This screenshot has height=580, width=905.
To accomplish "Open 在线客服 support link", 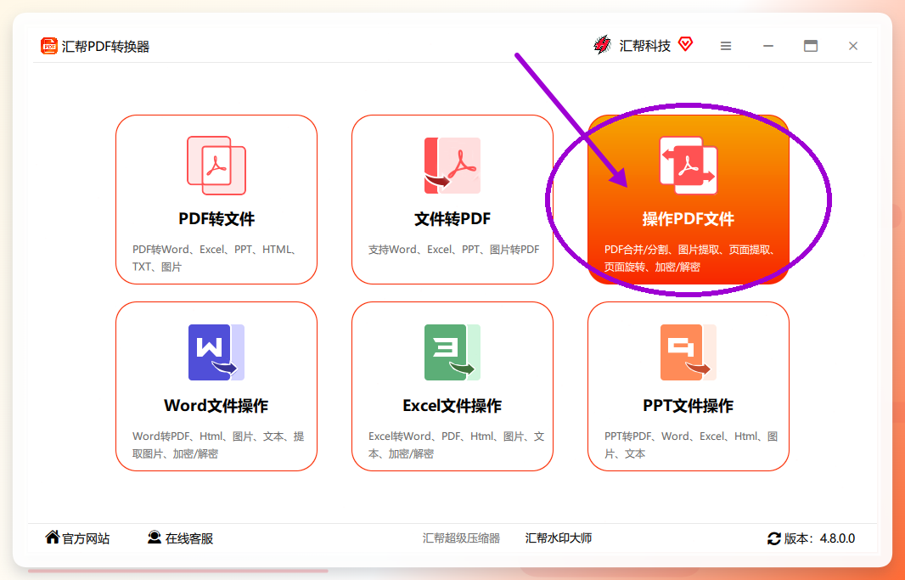I will (x=180, y=538).
